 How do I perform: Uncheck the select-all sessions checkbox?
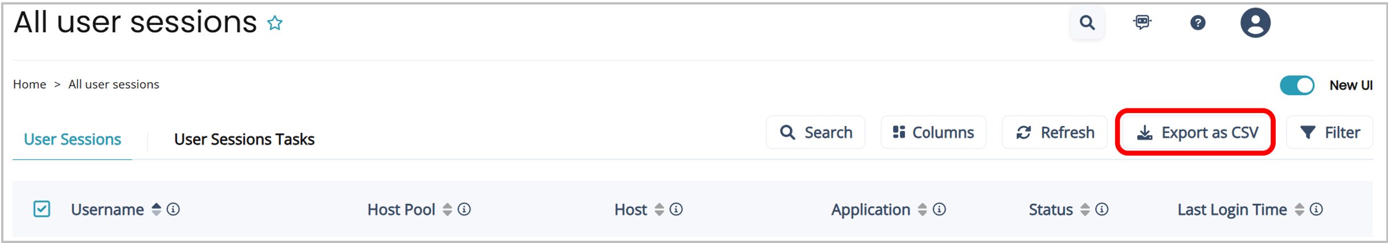pos(42,209)
